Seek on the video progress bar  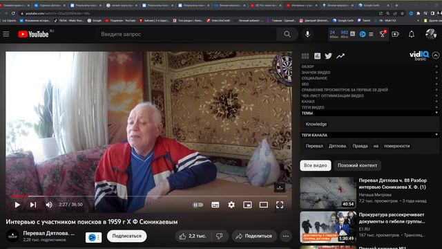149,196
